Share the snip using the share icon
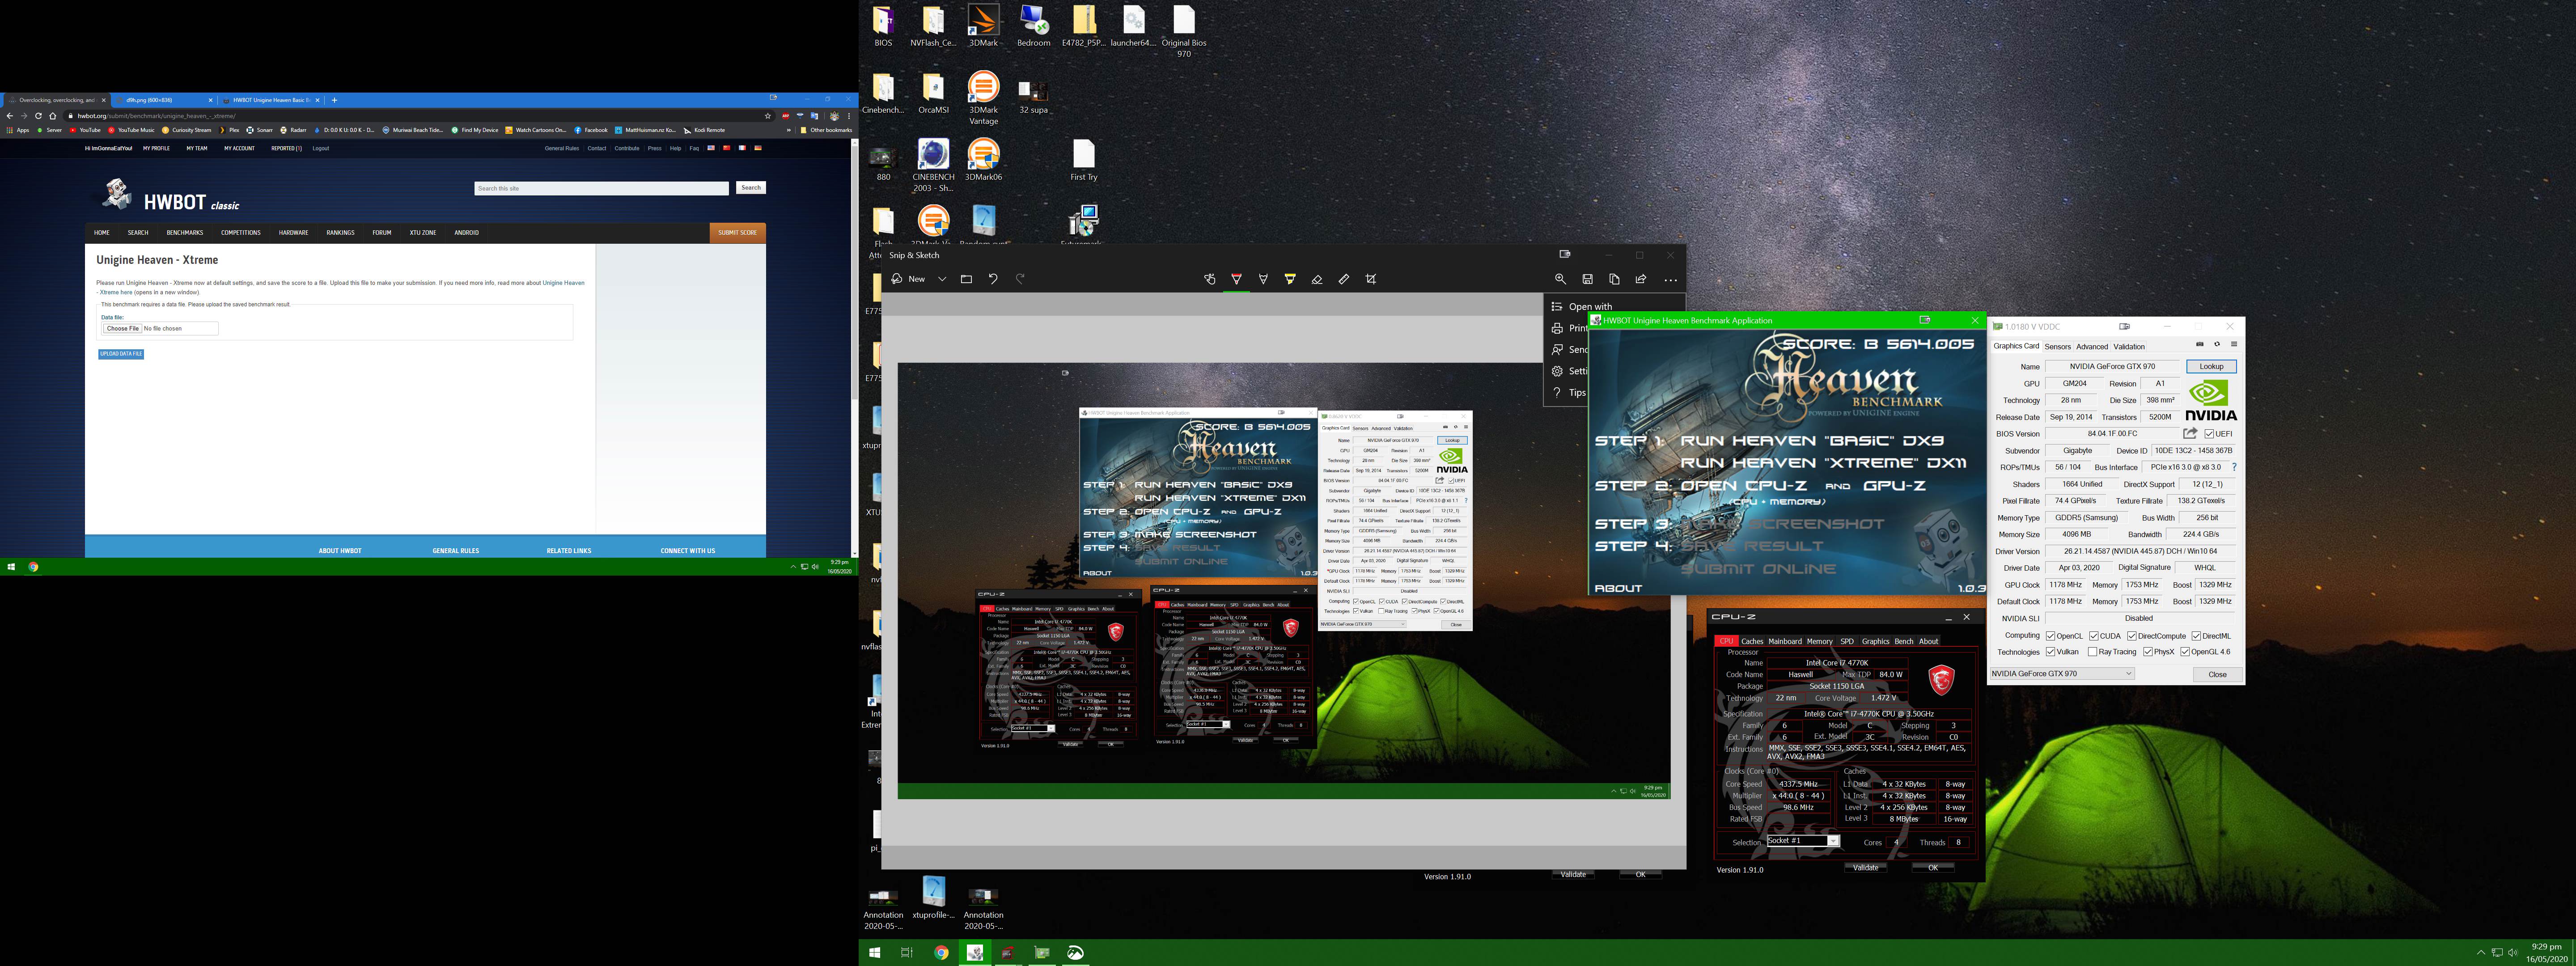Image resolution: width=2576 pixels, height=966 pixels. (1641, 279)
